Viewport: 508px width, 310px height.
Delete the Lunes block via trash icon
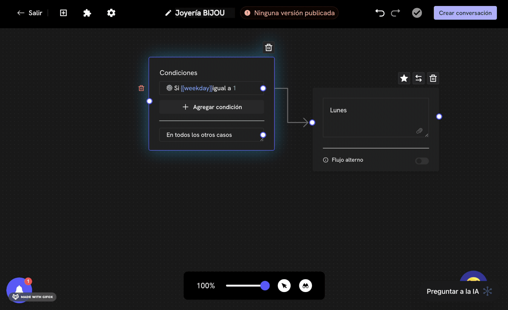(x=433, y=78)
